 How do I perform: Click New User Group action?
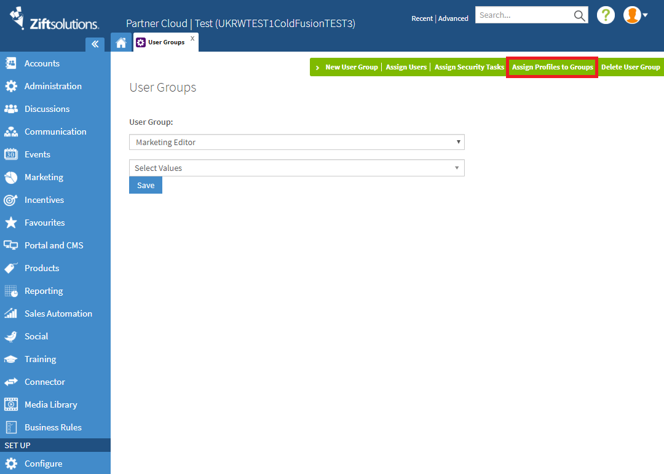[x=352, y=68]
